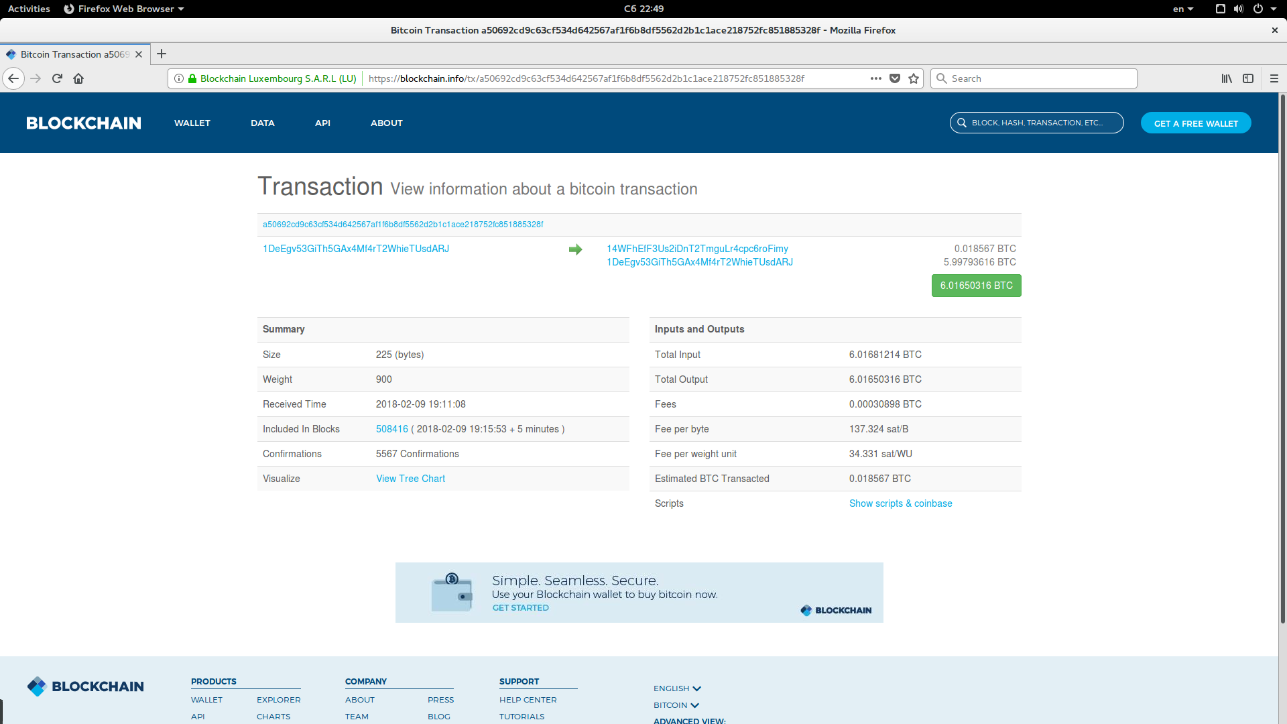Select the 5567 Confirmations value
1287x724 pixels.
coord(418,454)
